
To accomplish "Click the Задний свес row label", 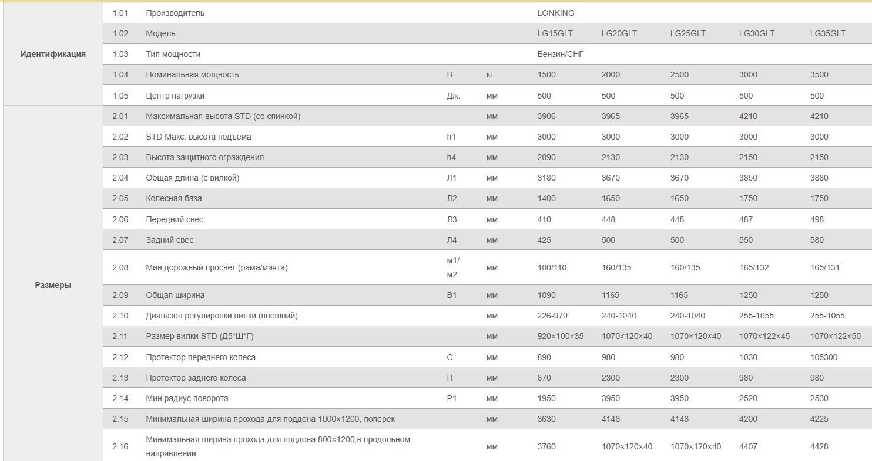I will [170, 240].
